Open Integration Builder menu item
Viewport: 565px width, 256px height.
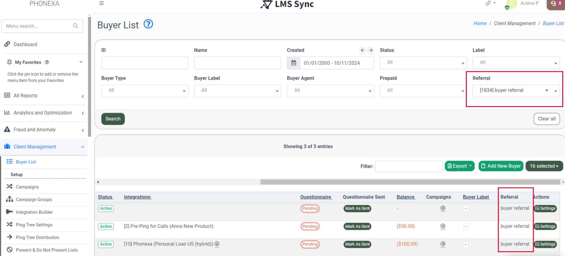pos(34,212)
